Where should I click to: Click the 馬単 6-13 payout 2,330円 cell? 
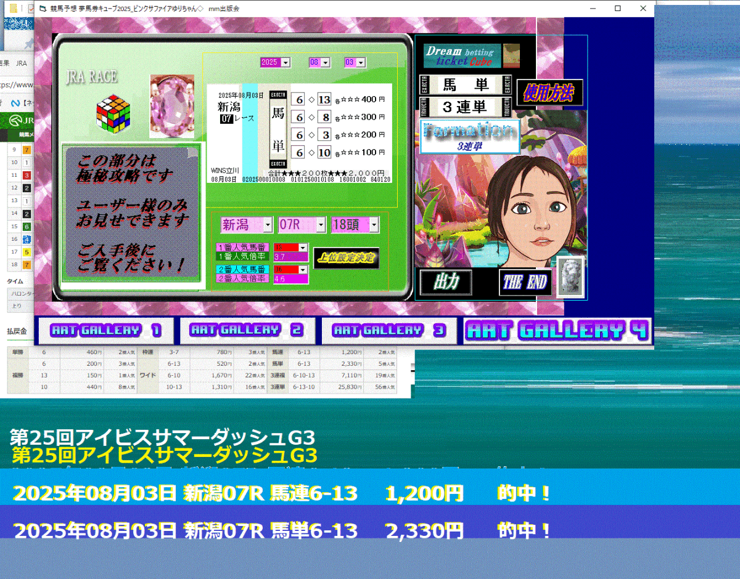point(342,364)
